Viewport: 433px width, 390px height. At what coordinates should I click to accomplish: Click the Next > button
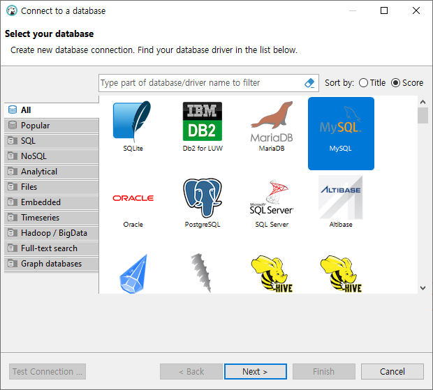(255, 372)
